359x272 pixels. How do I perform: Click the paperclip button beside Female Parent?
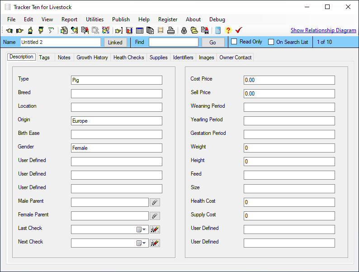coord(155,216)
